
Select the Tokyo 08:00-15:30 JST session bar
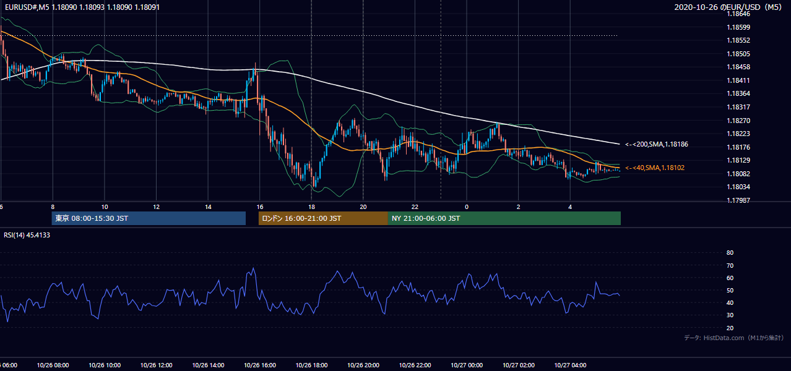pos(149,218)
